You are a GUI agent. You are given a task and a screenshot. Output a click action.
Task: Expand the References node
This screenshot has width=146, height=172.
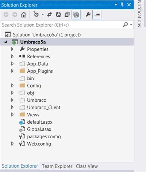(12, 56)
